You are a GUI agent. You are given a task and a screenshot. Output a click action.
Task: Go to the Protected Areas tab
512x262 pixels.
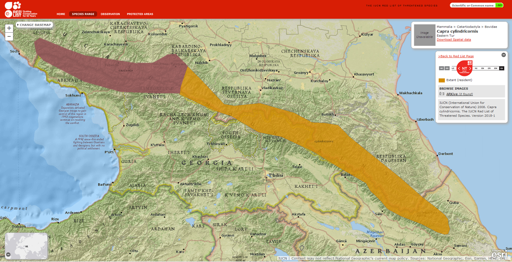(140, 14)
